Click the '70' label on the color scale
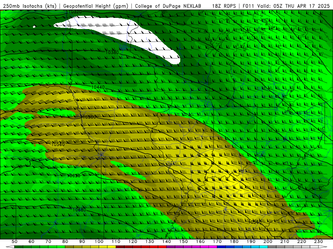 48,242
